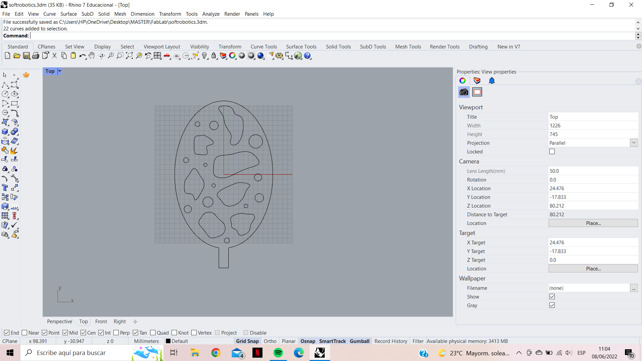Click the light bulb Hide objects icon

pos(205,56)
